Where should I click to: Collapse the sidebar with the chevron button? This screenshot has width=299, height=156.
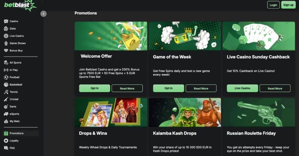44,14
